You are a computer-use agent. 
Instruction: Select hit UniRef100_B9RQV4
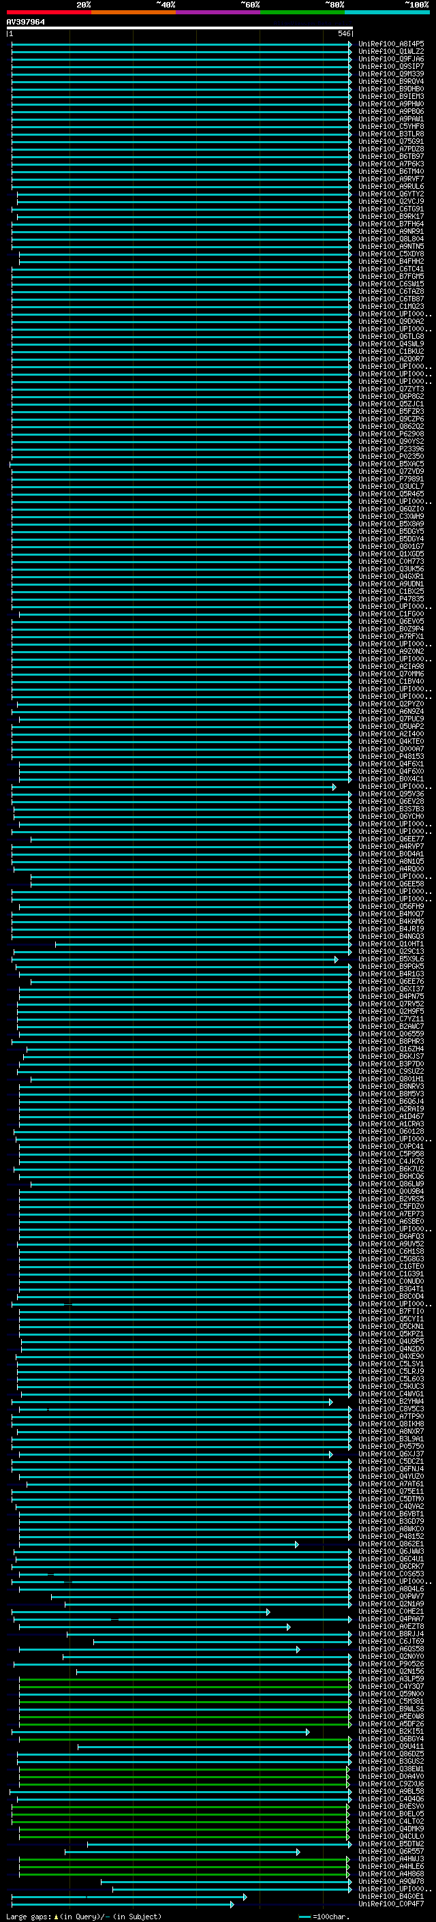coord(391,81)
